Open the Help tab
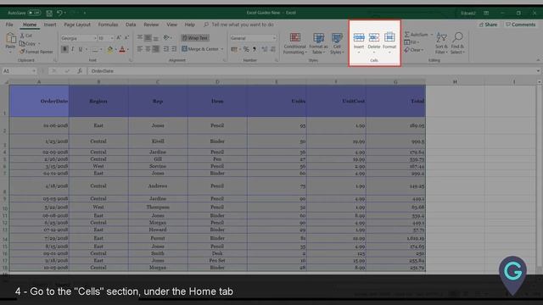The height and width of the screenshot is (305, 543). tap(190, 25)
